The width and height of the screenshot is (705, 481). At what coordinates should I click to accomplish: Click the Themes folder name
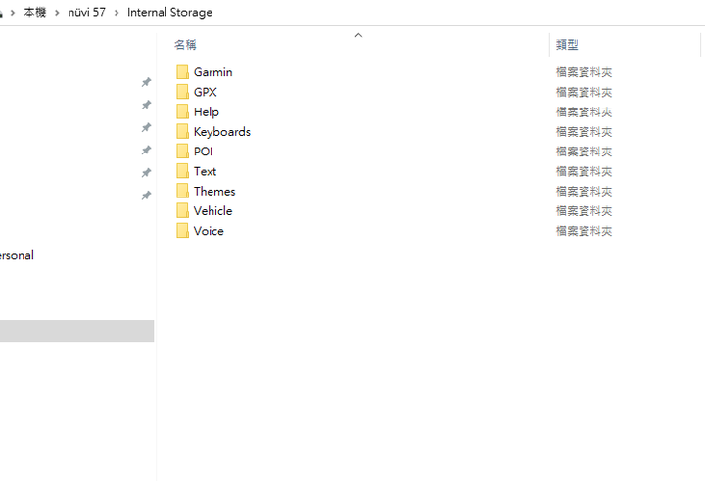214,191
